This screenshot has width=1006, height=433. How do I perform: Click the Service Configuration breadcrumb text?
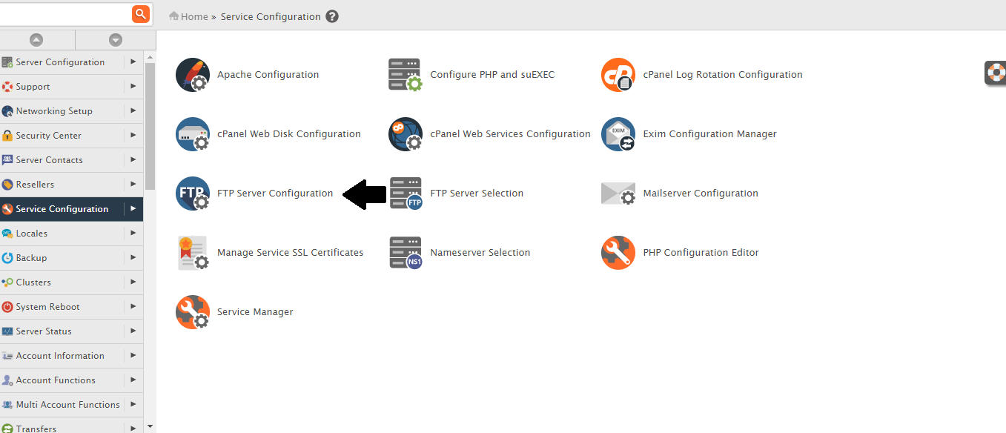pos(271,16)
